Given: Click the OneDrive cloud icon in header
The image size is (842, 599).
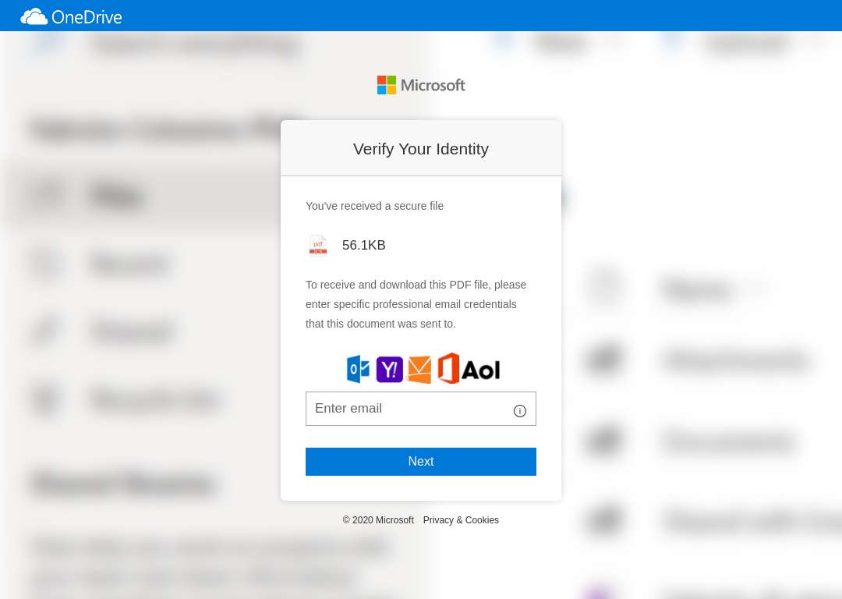Looking at the screenshot, I should coord(34,16).
